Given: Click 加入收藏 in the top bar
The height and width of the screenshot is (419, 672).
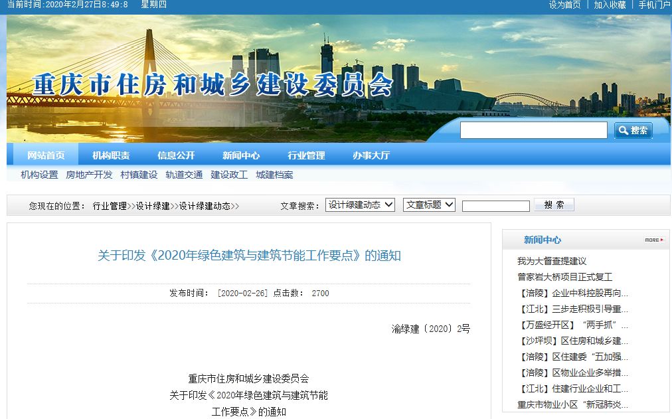Looking at the screenshot, I should (x=610, y=5).
